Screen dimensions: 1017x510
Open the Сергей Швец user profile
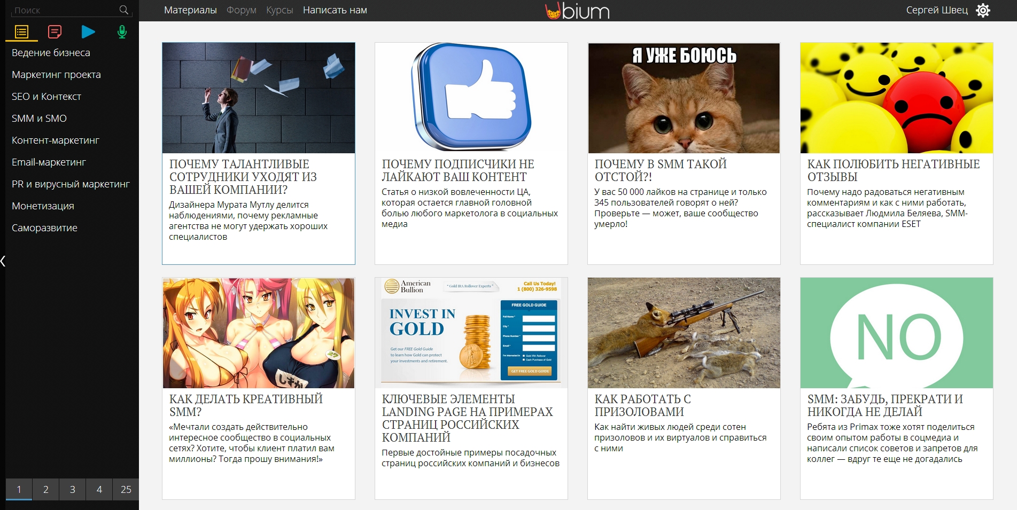936,10
